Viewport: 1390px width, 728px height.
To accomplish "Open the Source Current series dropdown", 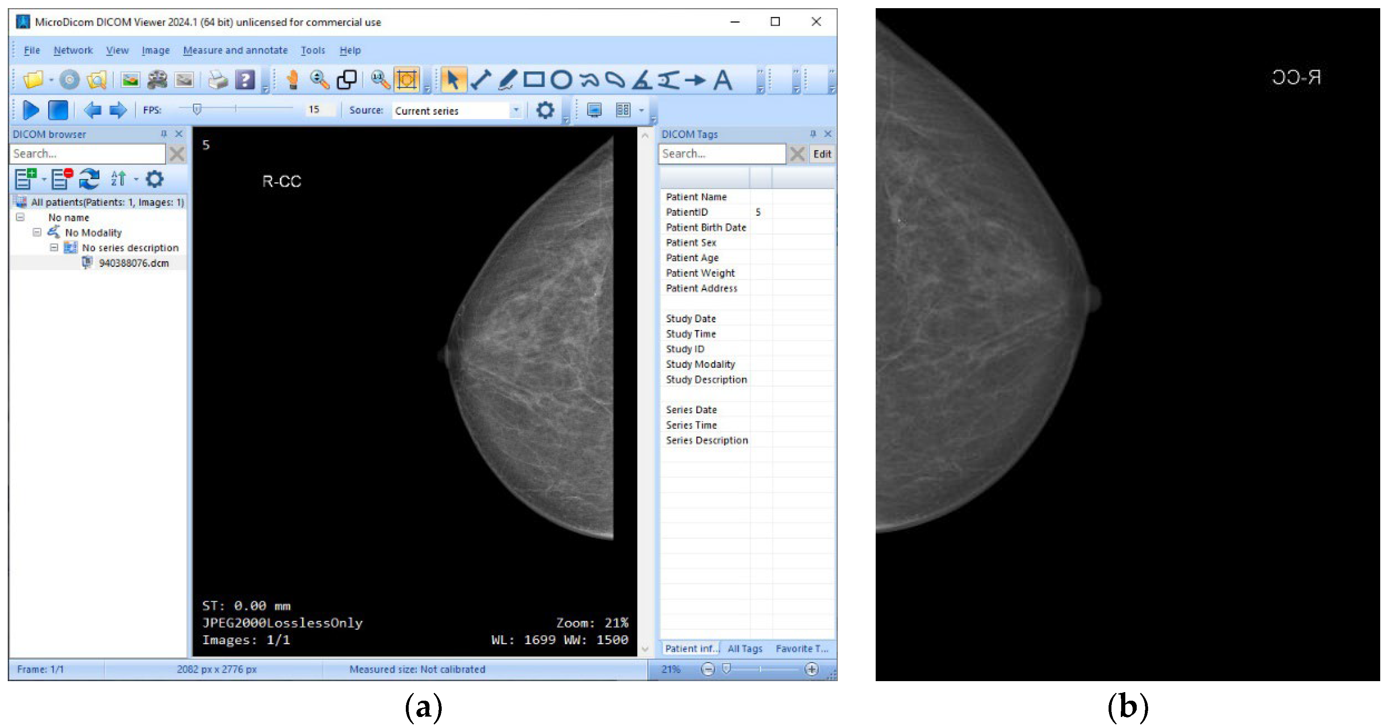I will [516, 110].
